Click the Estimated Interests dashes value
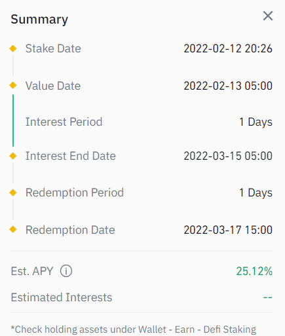285x336 pixels. (268, 297)
